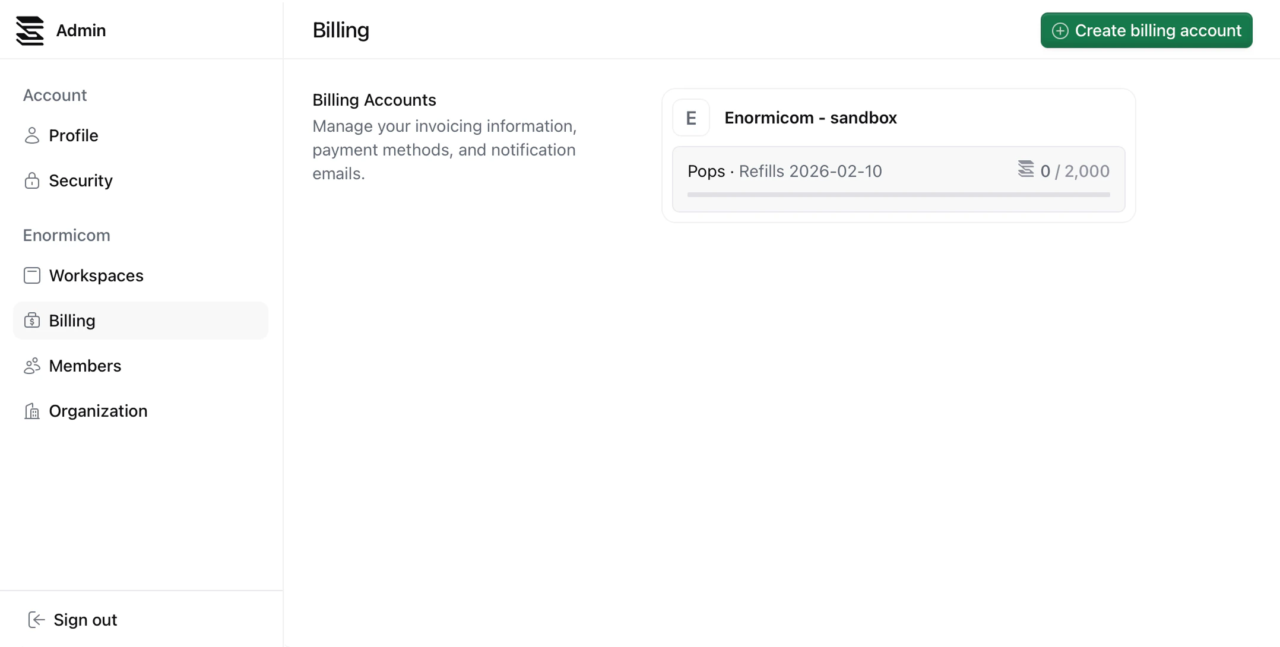Open the Profile settings page
This screenshot has width=1280, height=647.
(74, 135)
